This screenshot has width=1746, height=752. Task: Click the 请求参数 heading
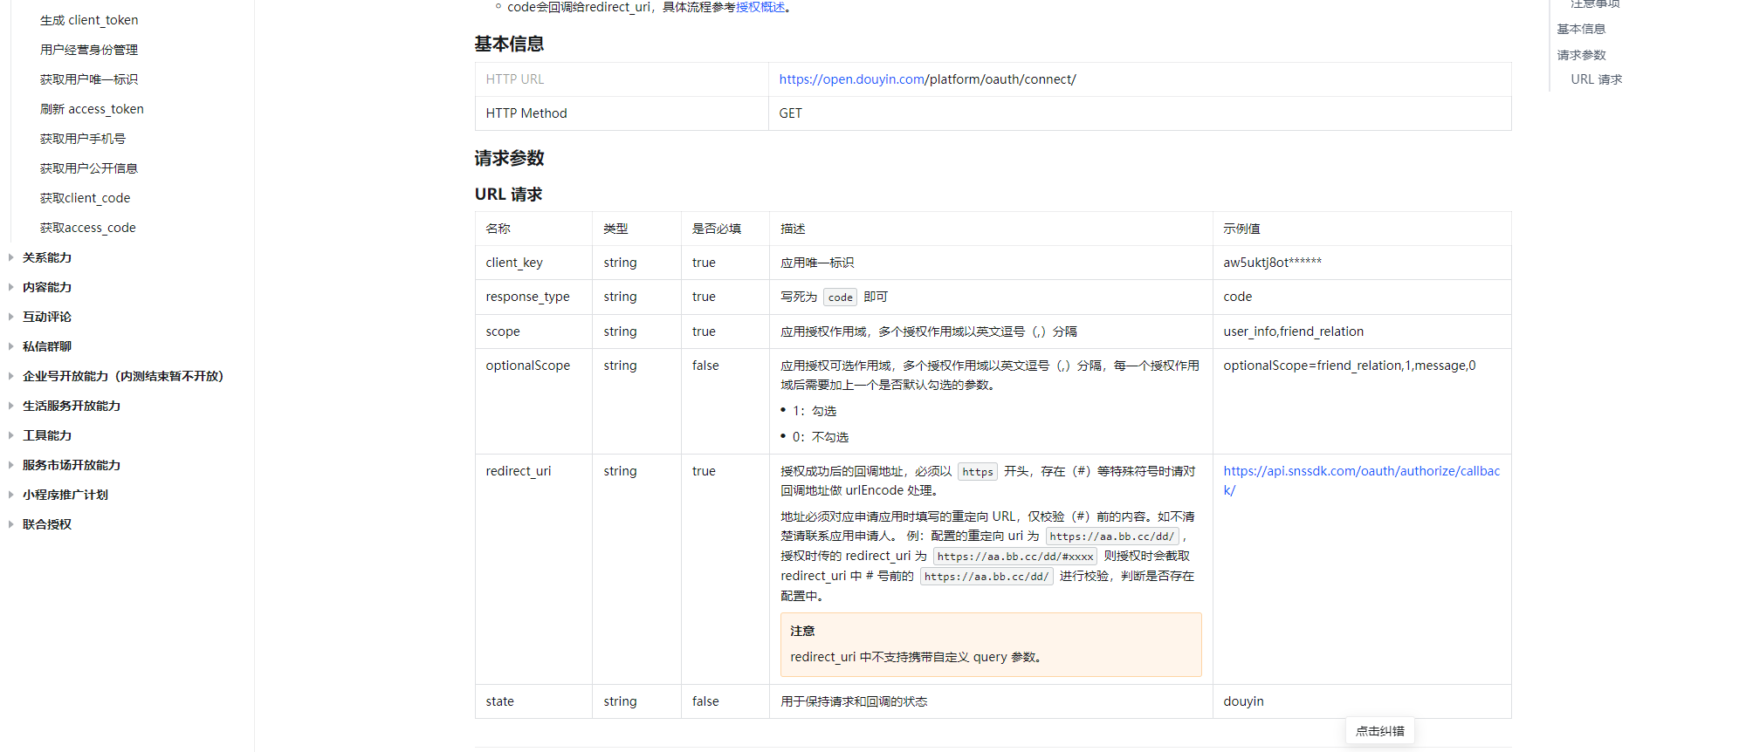click(x=509, y=158)
